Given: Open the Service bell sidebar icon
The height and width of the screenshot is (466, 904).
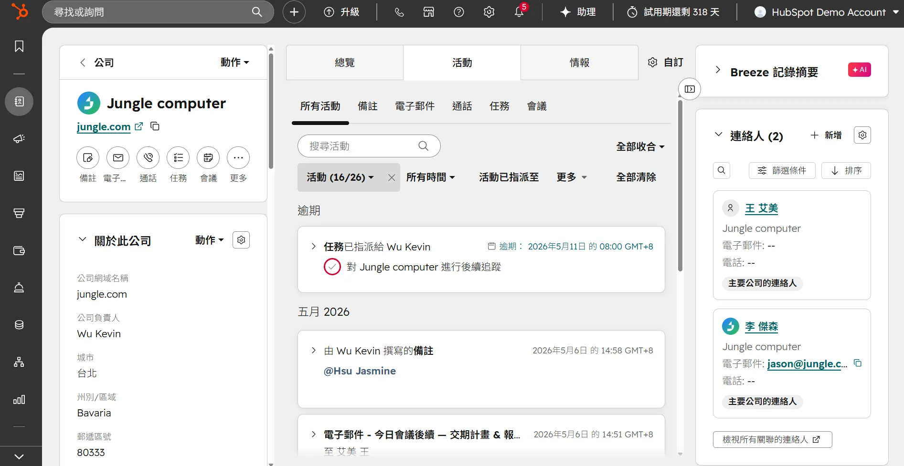Looking at the screenshot, I should 19,288.
